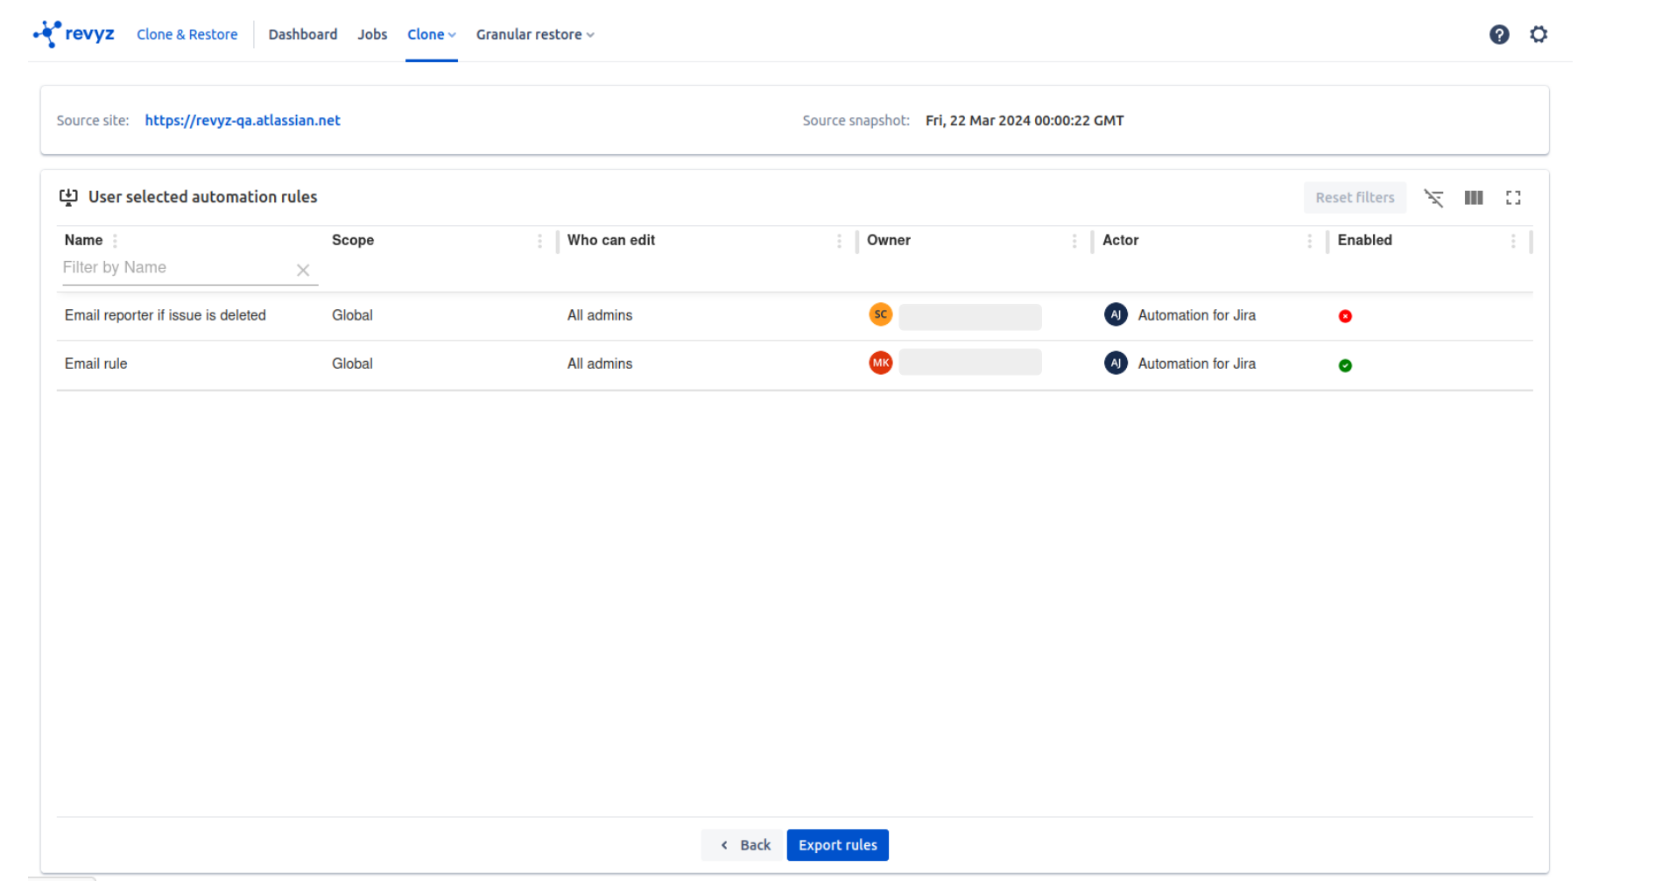Click the MK owner avatar
The image size is (1669, 881).
880,363
